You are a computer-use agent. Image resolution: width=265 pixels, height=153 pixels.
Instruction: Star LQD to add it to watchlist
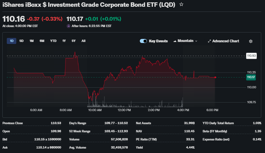[182, 5]
